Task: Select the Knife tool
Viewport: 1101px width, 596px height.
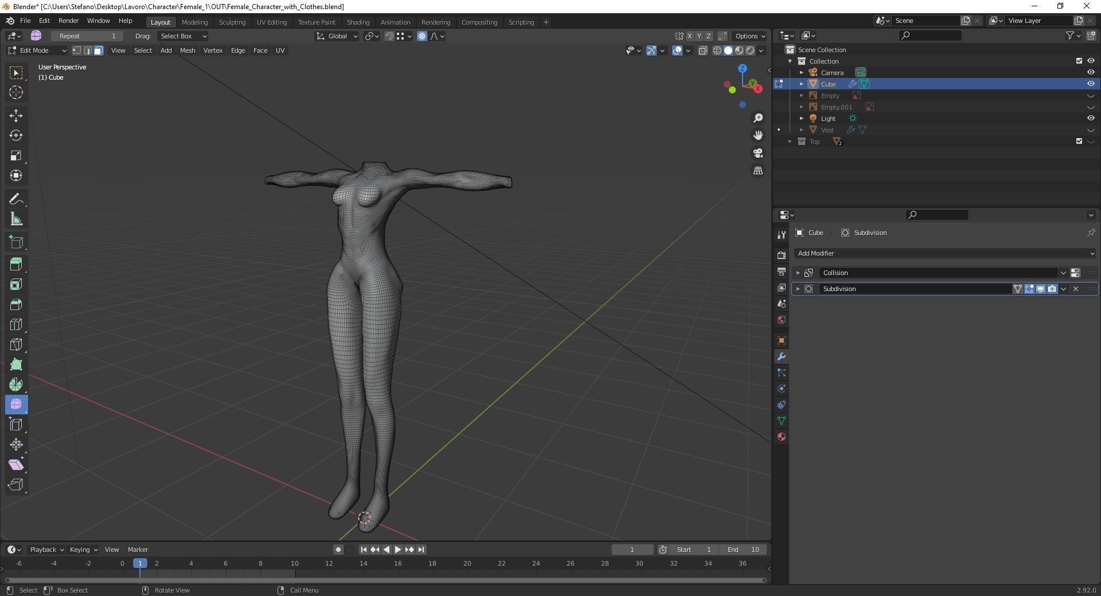Action: click(x=16, y=344)
